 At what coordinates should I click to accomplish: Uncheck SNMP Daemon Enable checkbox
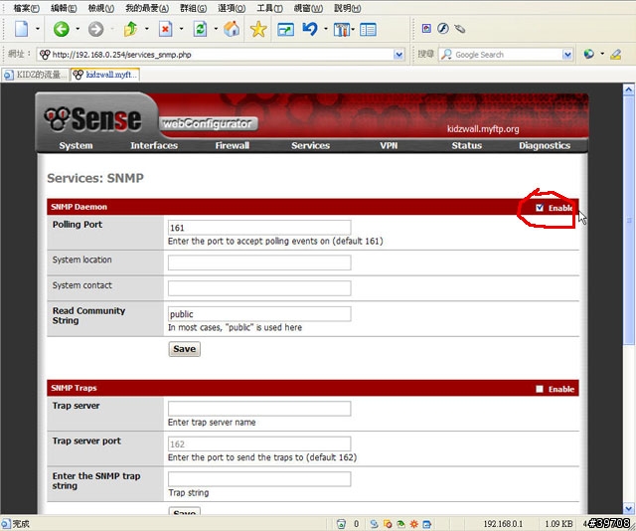coord(539,208)
